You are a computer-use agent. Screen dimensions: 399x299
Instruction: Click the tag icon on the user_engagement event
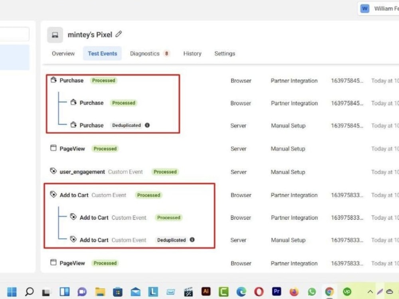pos(53,171)
